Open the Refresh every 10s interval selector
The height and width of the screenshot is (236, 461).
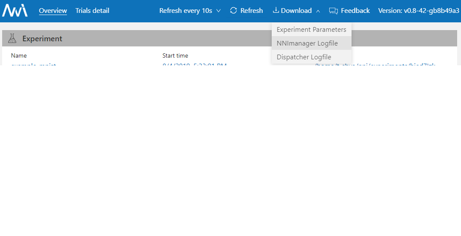click(x=185, y=10)
